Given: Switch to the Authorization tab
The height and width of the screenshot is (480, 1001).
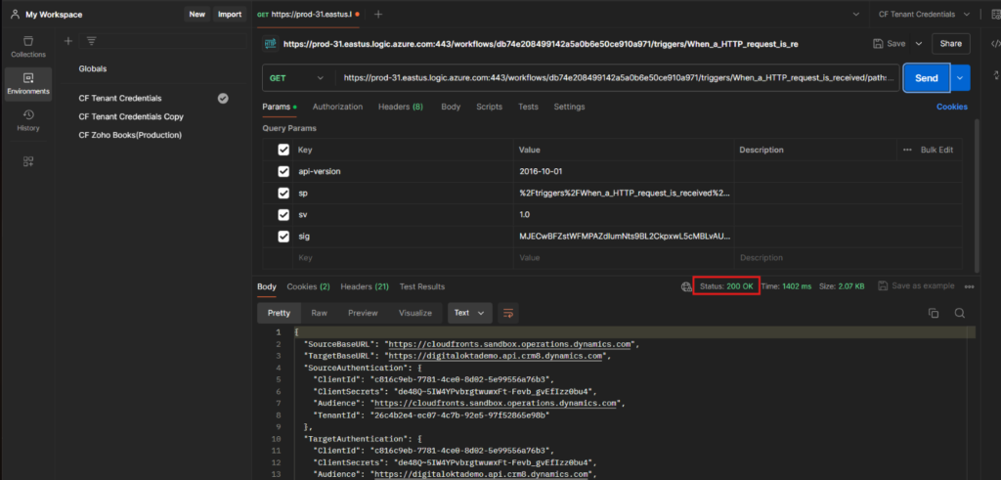Looking at the screenshot, I should (337, 107).
